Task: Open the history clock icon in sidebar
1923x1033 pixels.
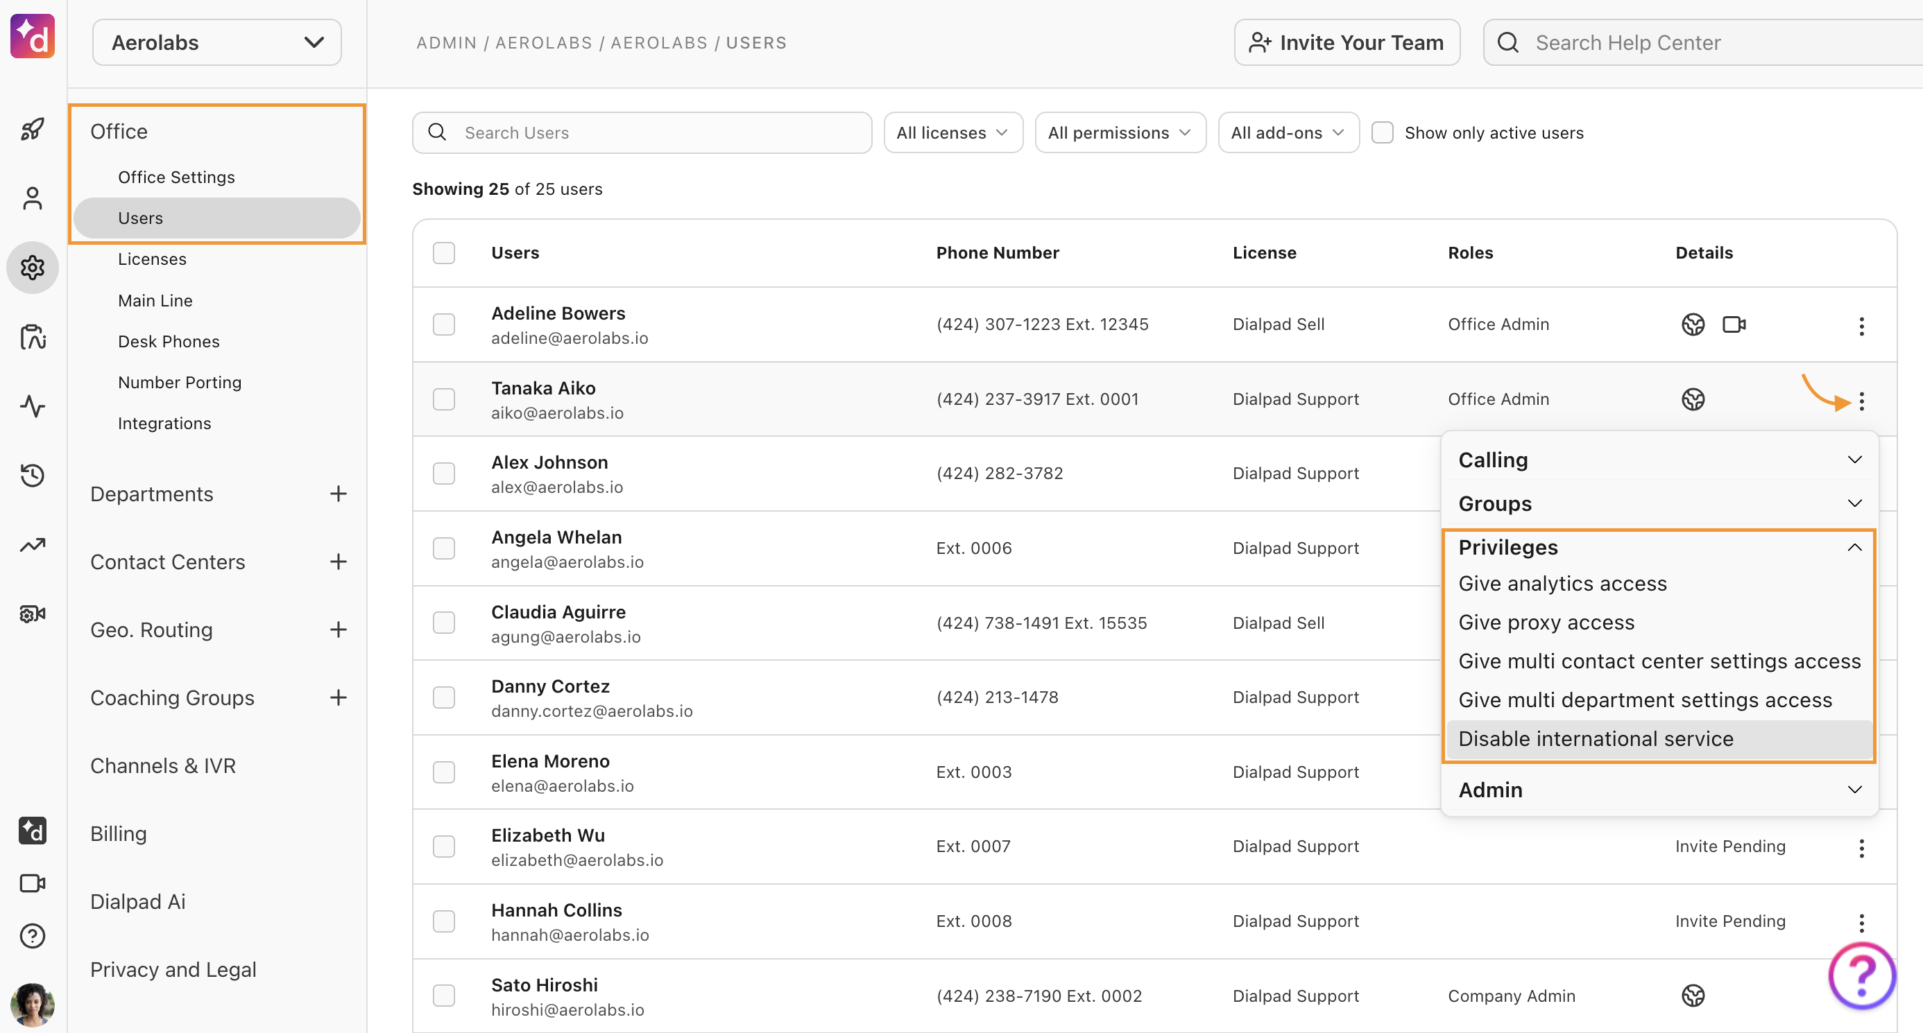Action: [32, 475]
